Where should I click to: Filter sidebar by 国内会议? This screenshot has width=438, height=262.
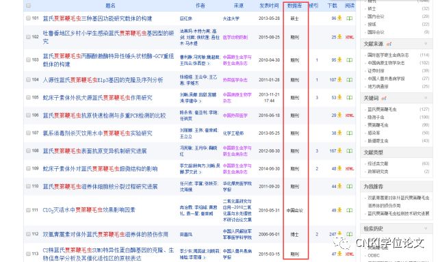tap(376, 16)
